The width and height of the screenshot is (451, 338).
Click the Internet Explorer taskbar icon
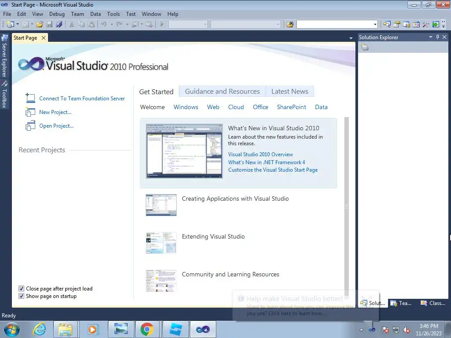[39, 329]
